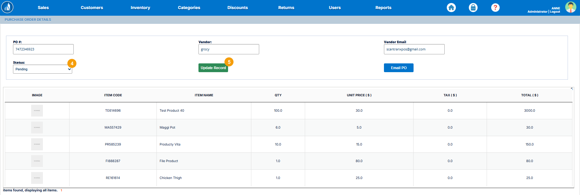The height and width of the screenshot is (195, 580).
Task: Open the Inventory menu
Action: [x=140, y=8]
